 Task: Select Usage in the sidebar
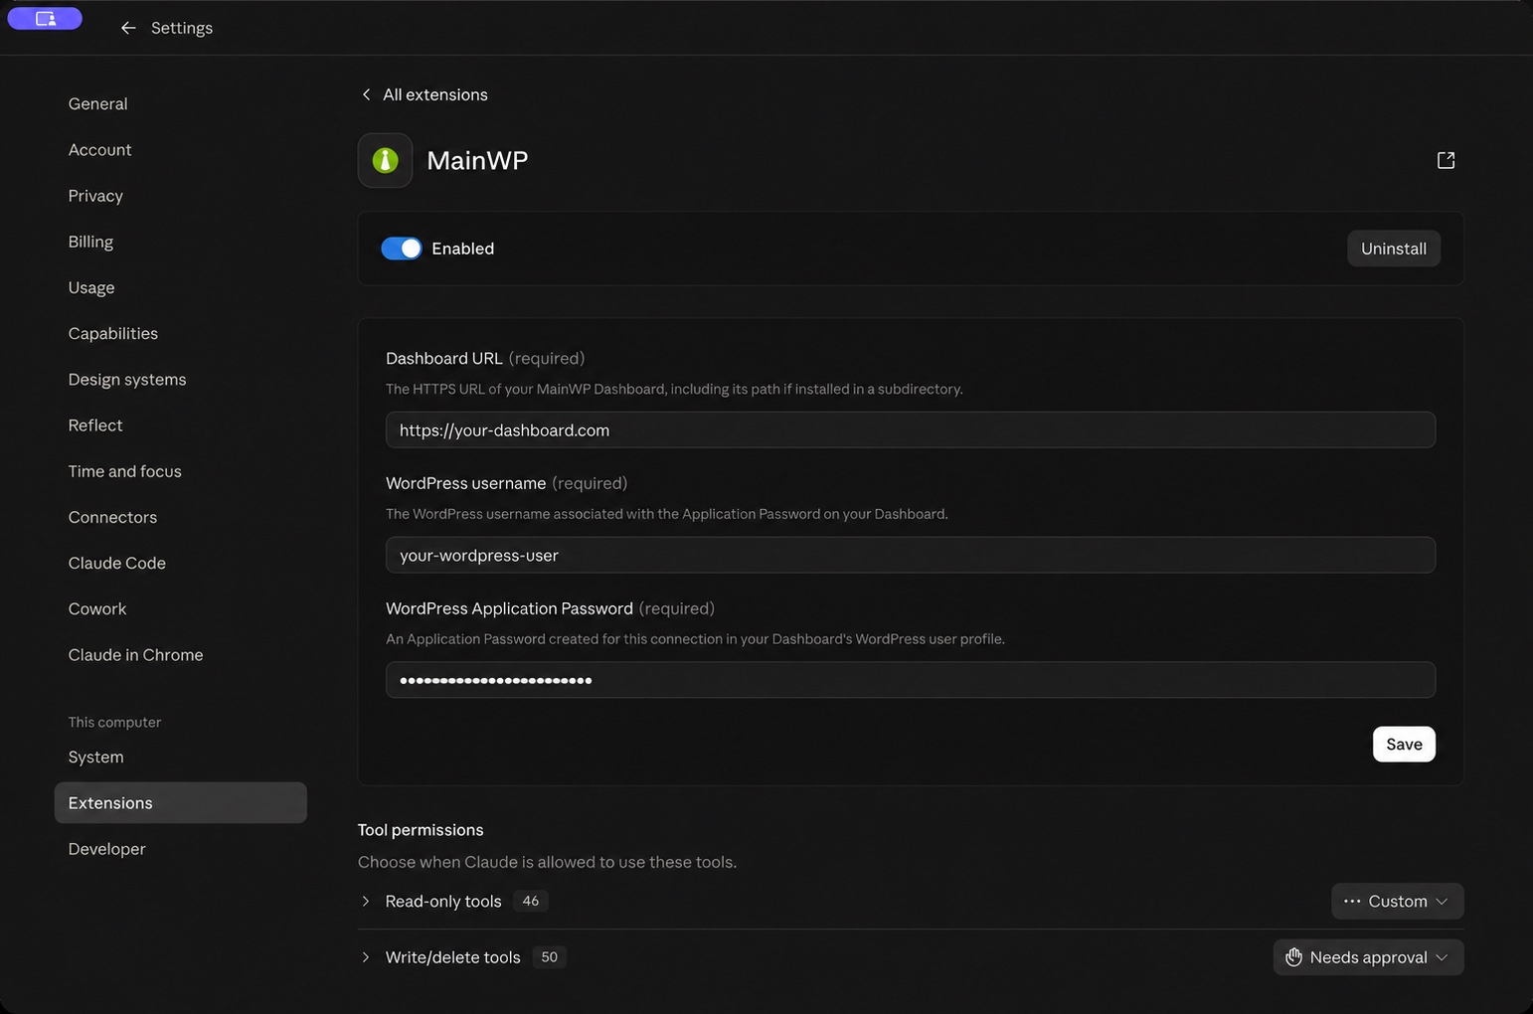[x=91, y=287]
